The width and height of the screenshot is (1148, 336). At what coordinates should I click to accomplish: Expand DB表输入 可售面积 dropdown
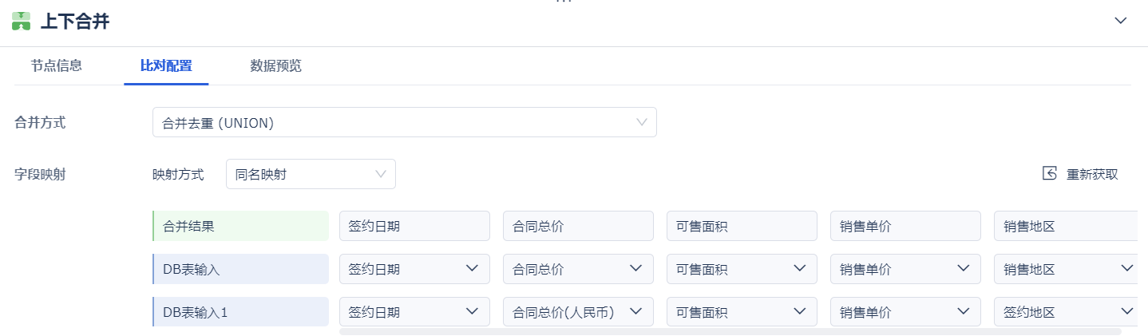[x=742, y=269]
